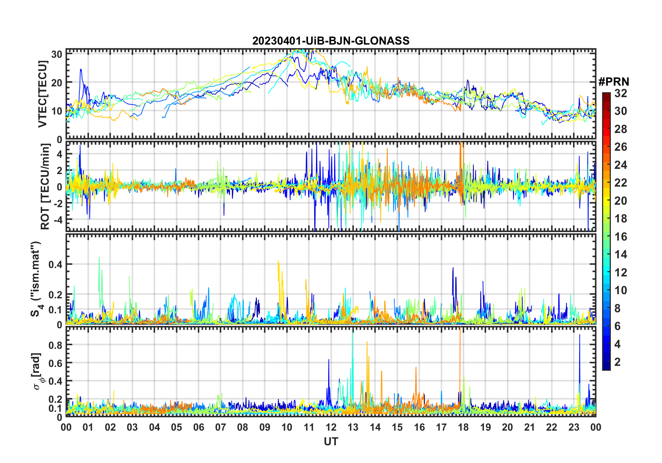This screenshot has height=463, width=662.
Task: Click the S4 ("ism.mat") axis label
Action: tap(36, 279)
